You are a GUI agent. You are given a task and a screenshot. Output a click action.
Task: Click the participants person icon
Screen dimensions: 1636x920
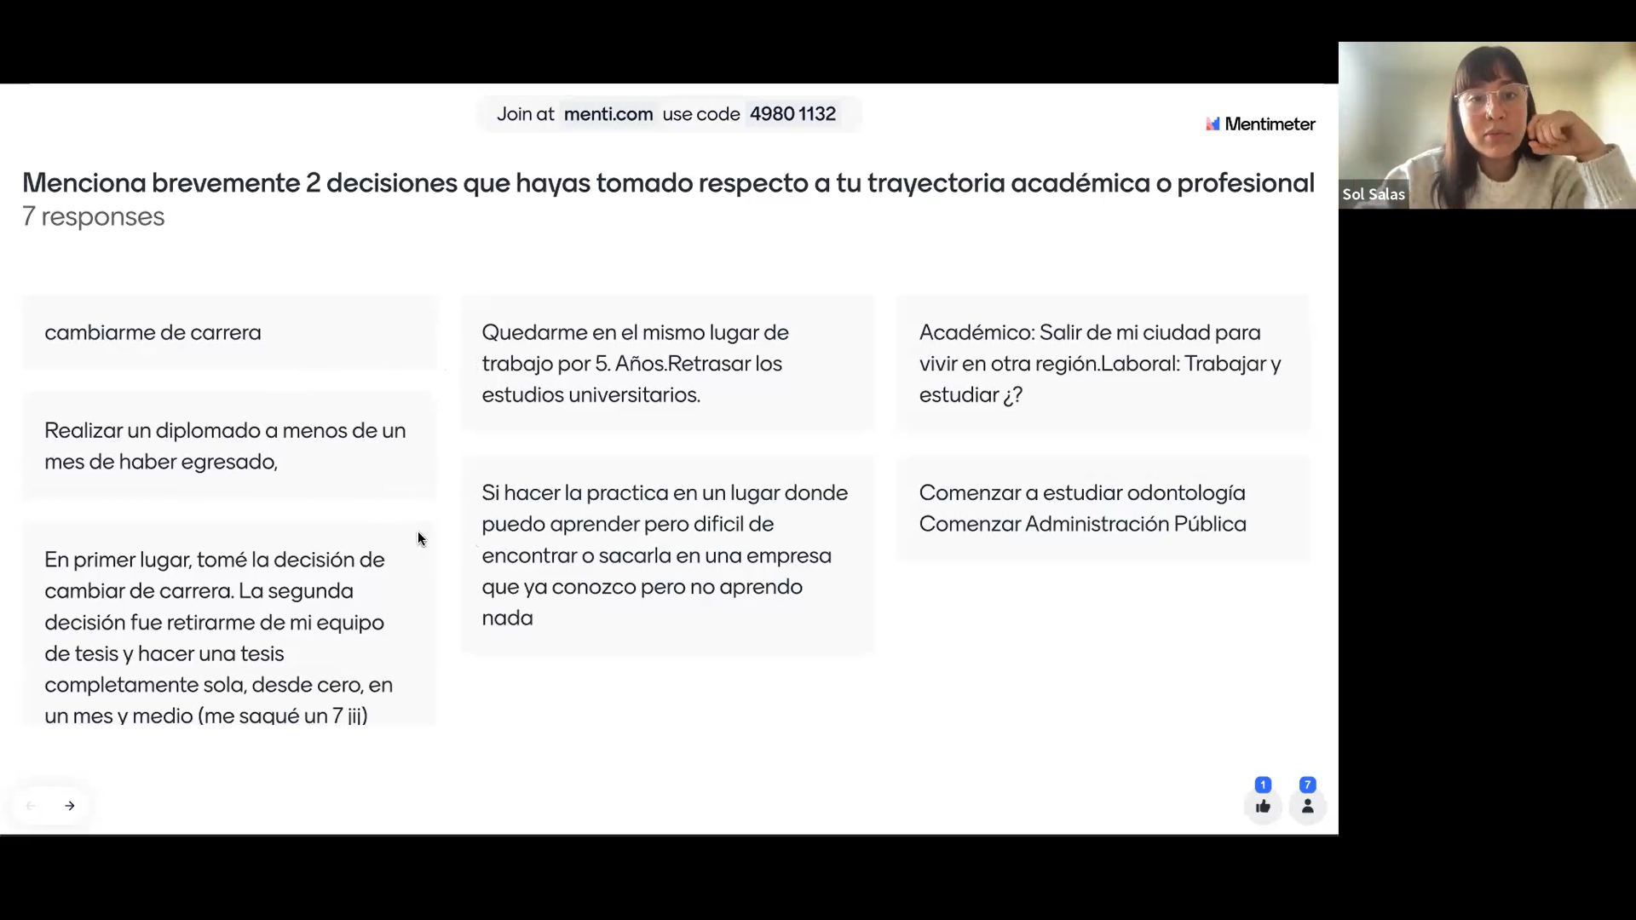tap(1307, 806)
